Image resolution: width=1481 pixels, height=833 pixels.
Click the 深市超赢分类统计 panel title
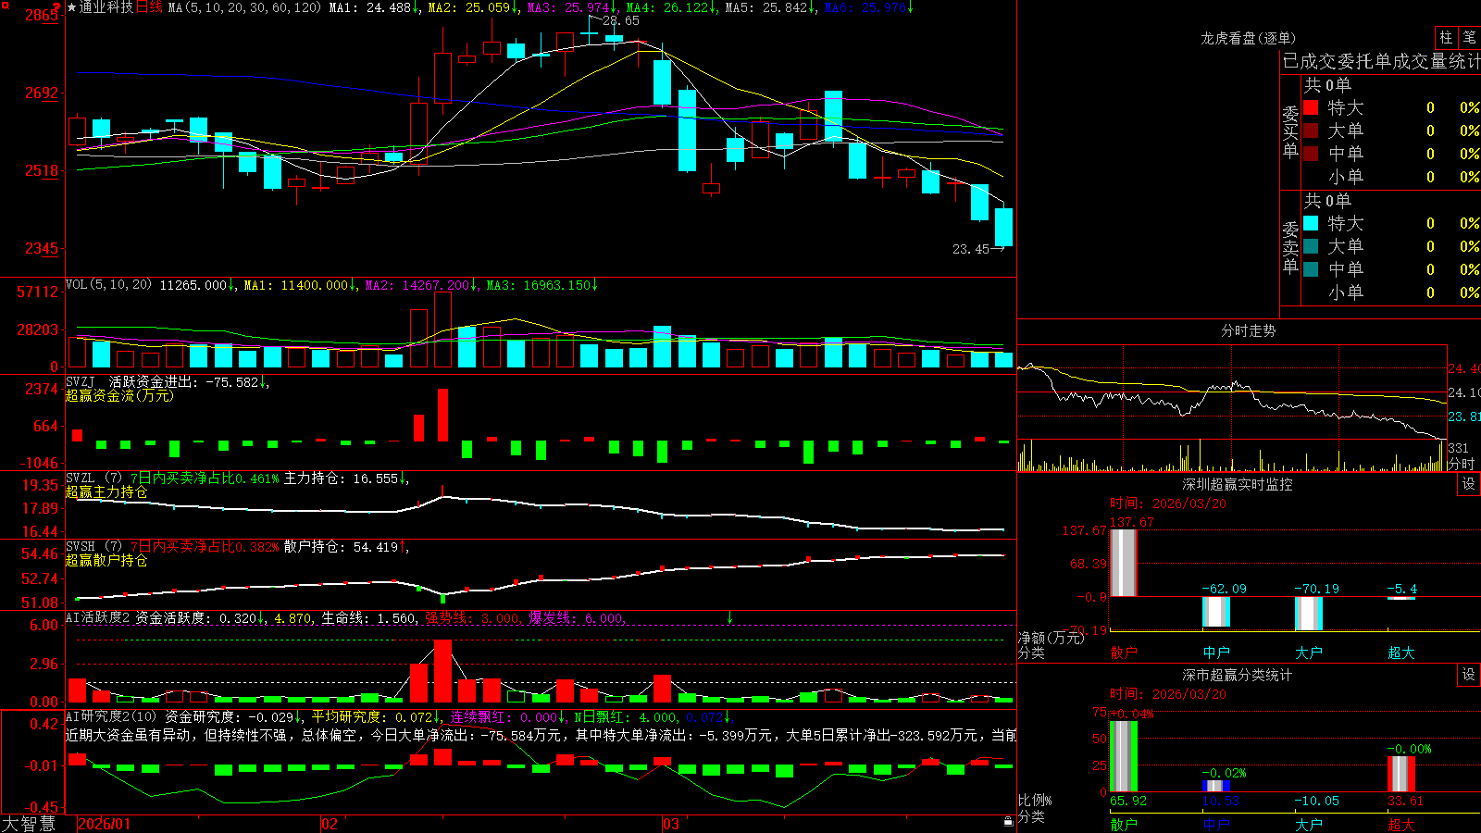pyautogui.click(x=1238, y=675)
